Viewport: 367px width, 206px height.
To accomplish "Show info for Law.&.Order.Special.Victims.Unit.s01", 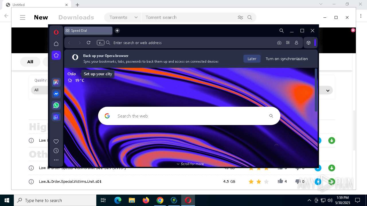I will point(31,182).
